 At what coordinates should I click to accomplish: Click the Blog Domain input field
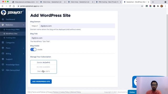[x=77, y=26]
